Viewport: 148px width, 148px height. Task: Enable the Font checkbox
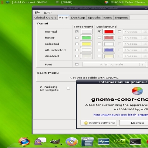point(77,64)
